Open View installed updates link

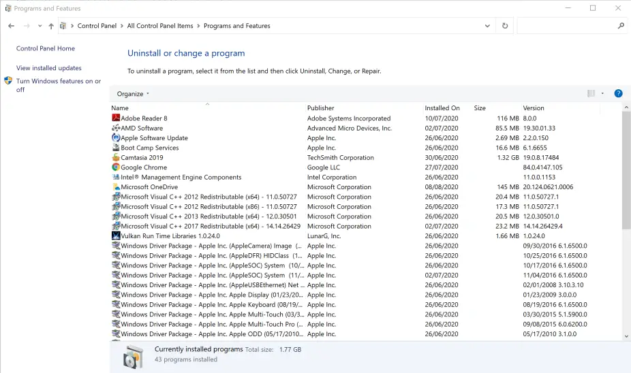click(x=48, y=68)
